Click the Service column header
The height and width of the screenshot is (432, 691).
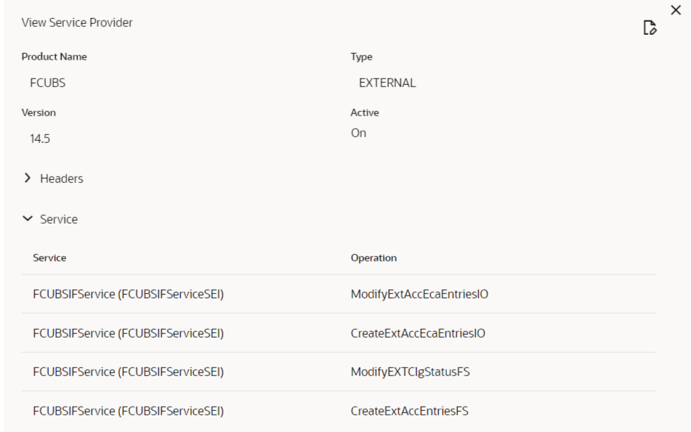pos(49,258)
